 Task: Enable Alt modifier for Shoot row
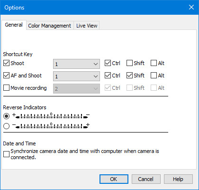[x=154, y=63]
